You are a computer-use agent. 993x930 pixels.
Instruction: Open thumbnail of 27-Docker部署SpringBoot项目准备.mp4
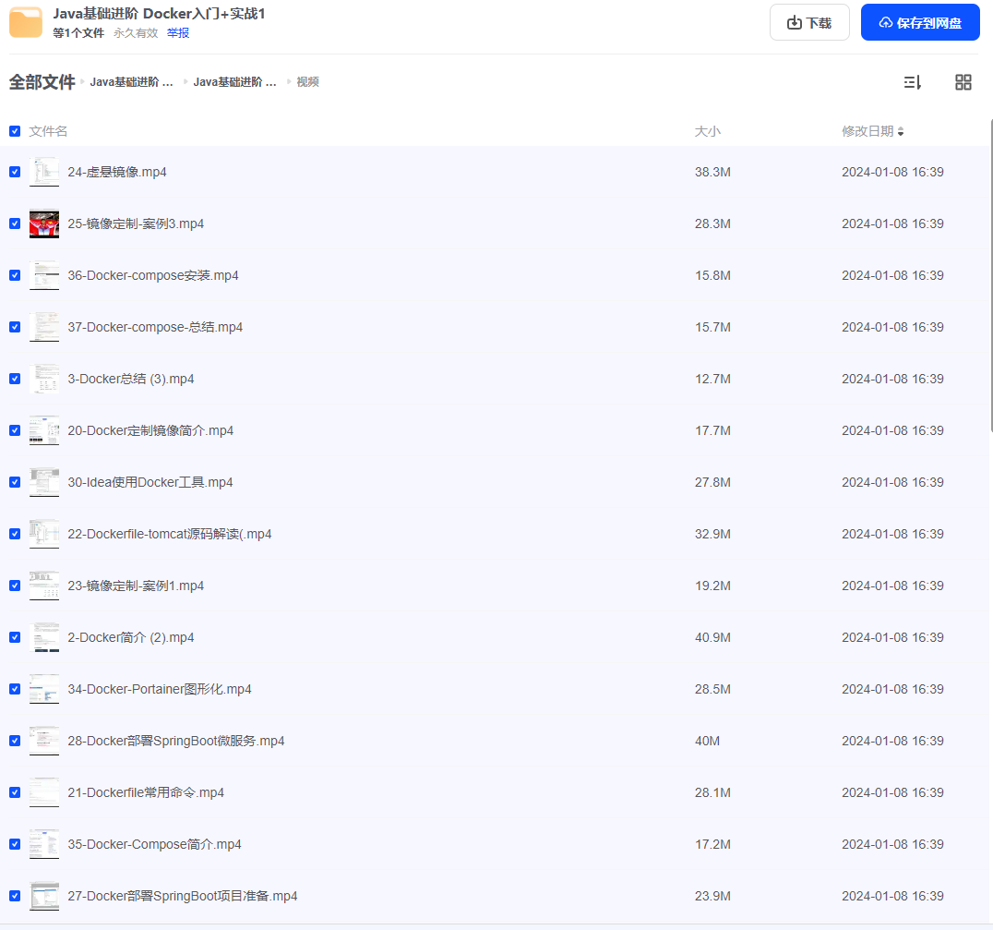[x=44, y=896]
